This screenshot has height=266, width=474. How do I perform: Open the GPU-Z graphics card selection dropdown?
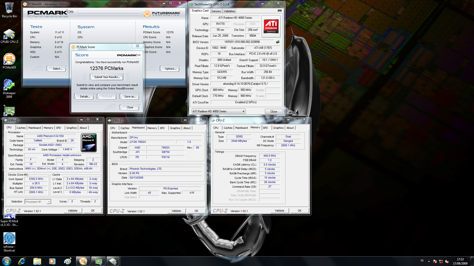[219, 111]
